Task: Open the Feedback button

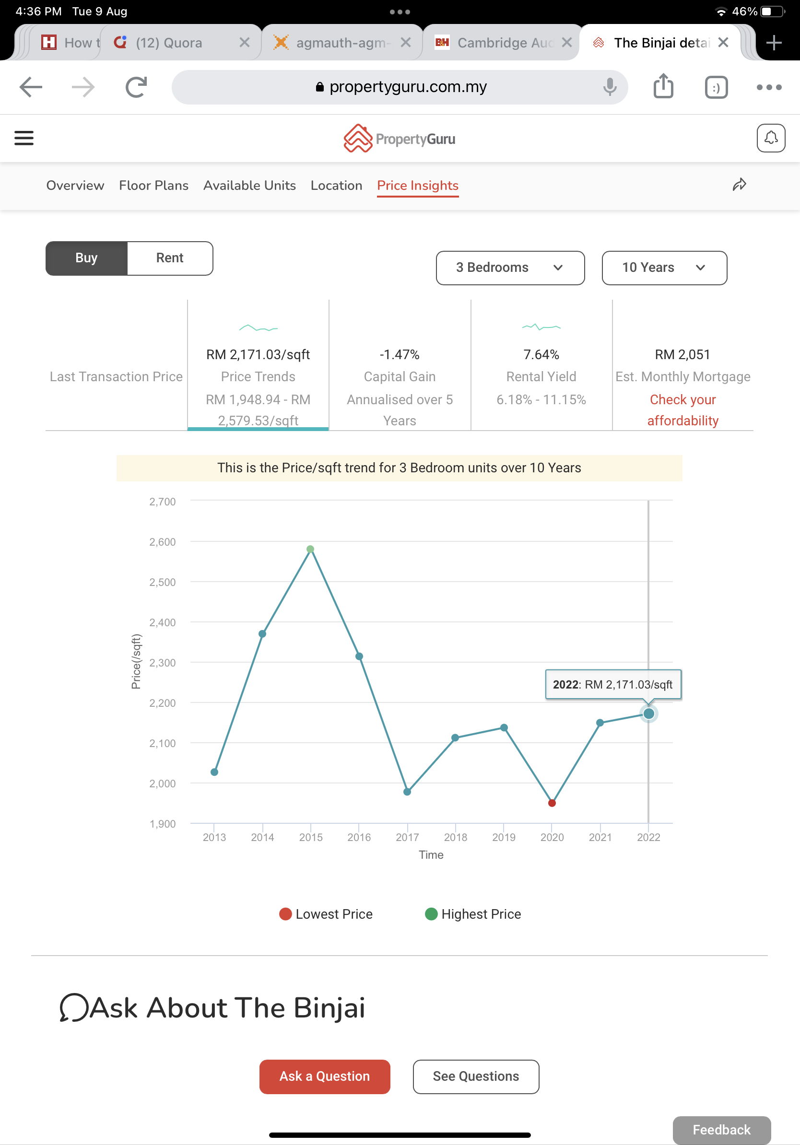Action: coord(721,1130)
